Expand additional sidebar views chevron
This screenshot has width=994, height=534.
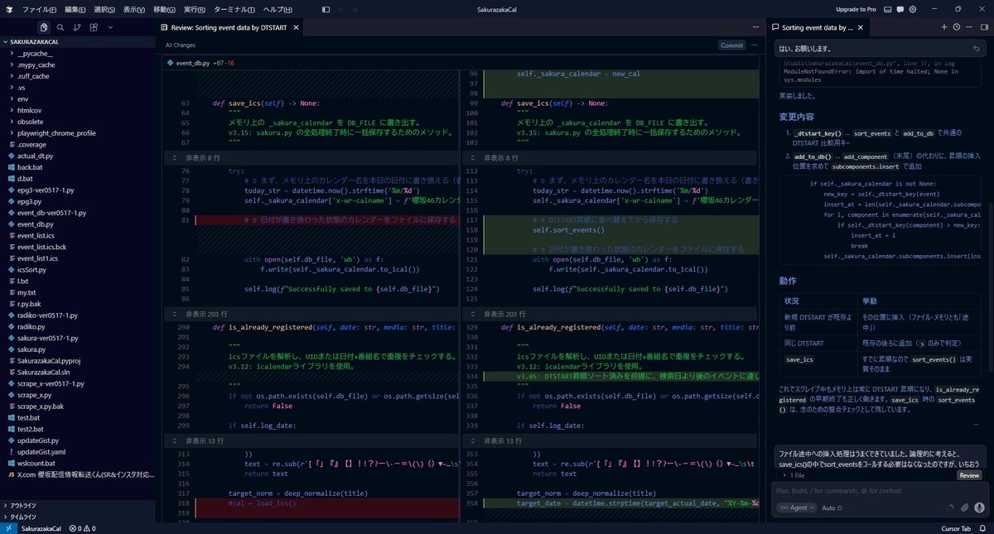[x=110, y=27]
